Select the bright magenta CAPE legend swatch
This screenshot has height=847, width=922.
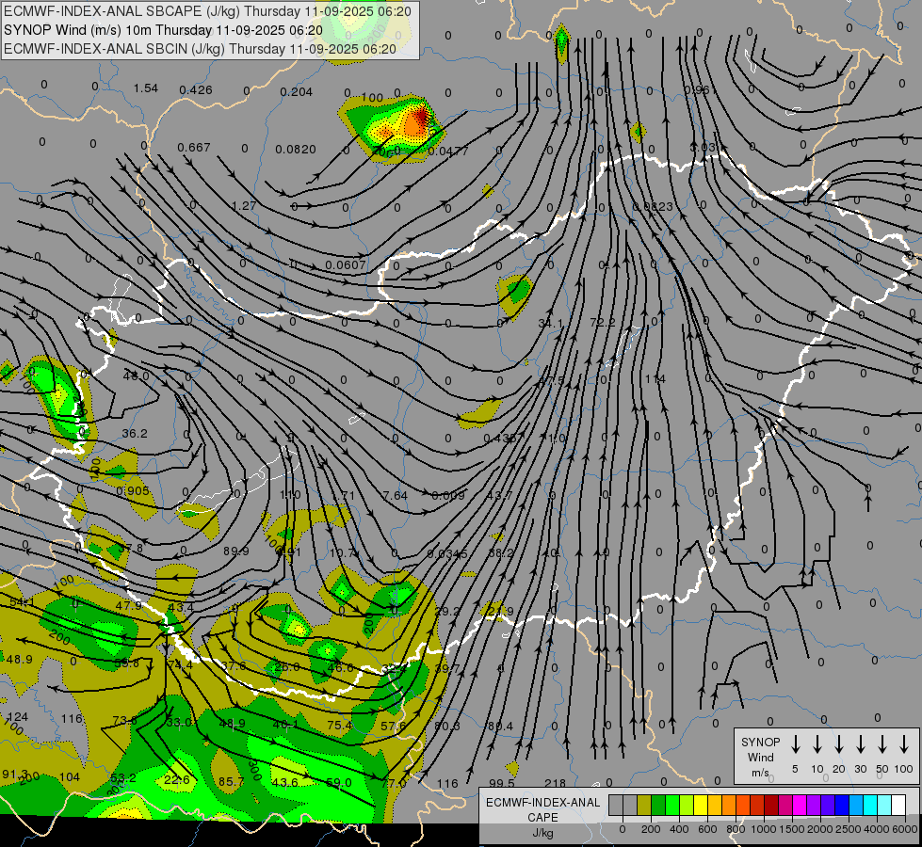800,805
